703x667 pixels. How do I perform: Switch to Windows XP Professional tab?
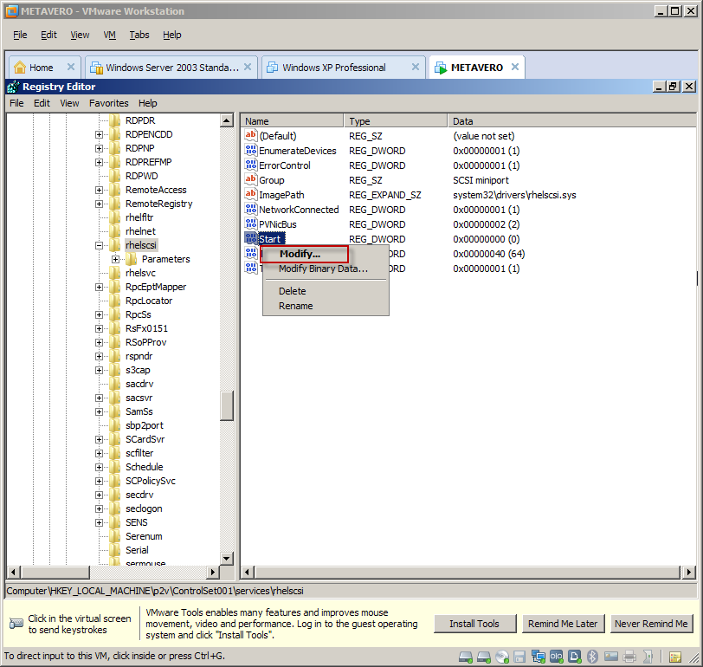click(343, 68)
